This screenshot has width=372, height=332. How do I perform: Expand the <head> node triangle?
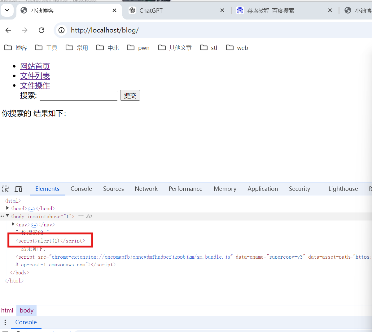(7, 208)
